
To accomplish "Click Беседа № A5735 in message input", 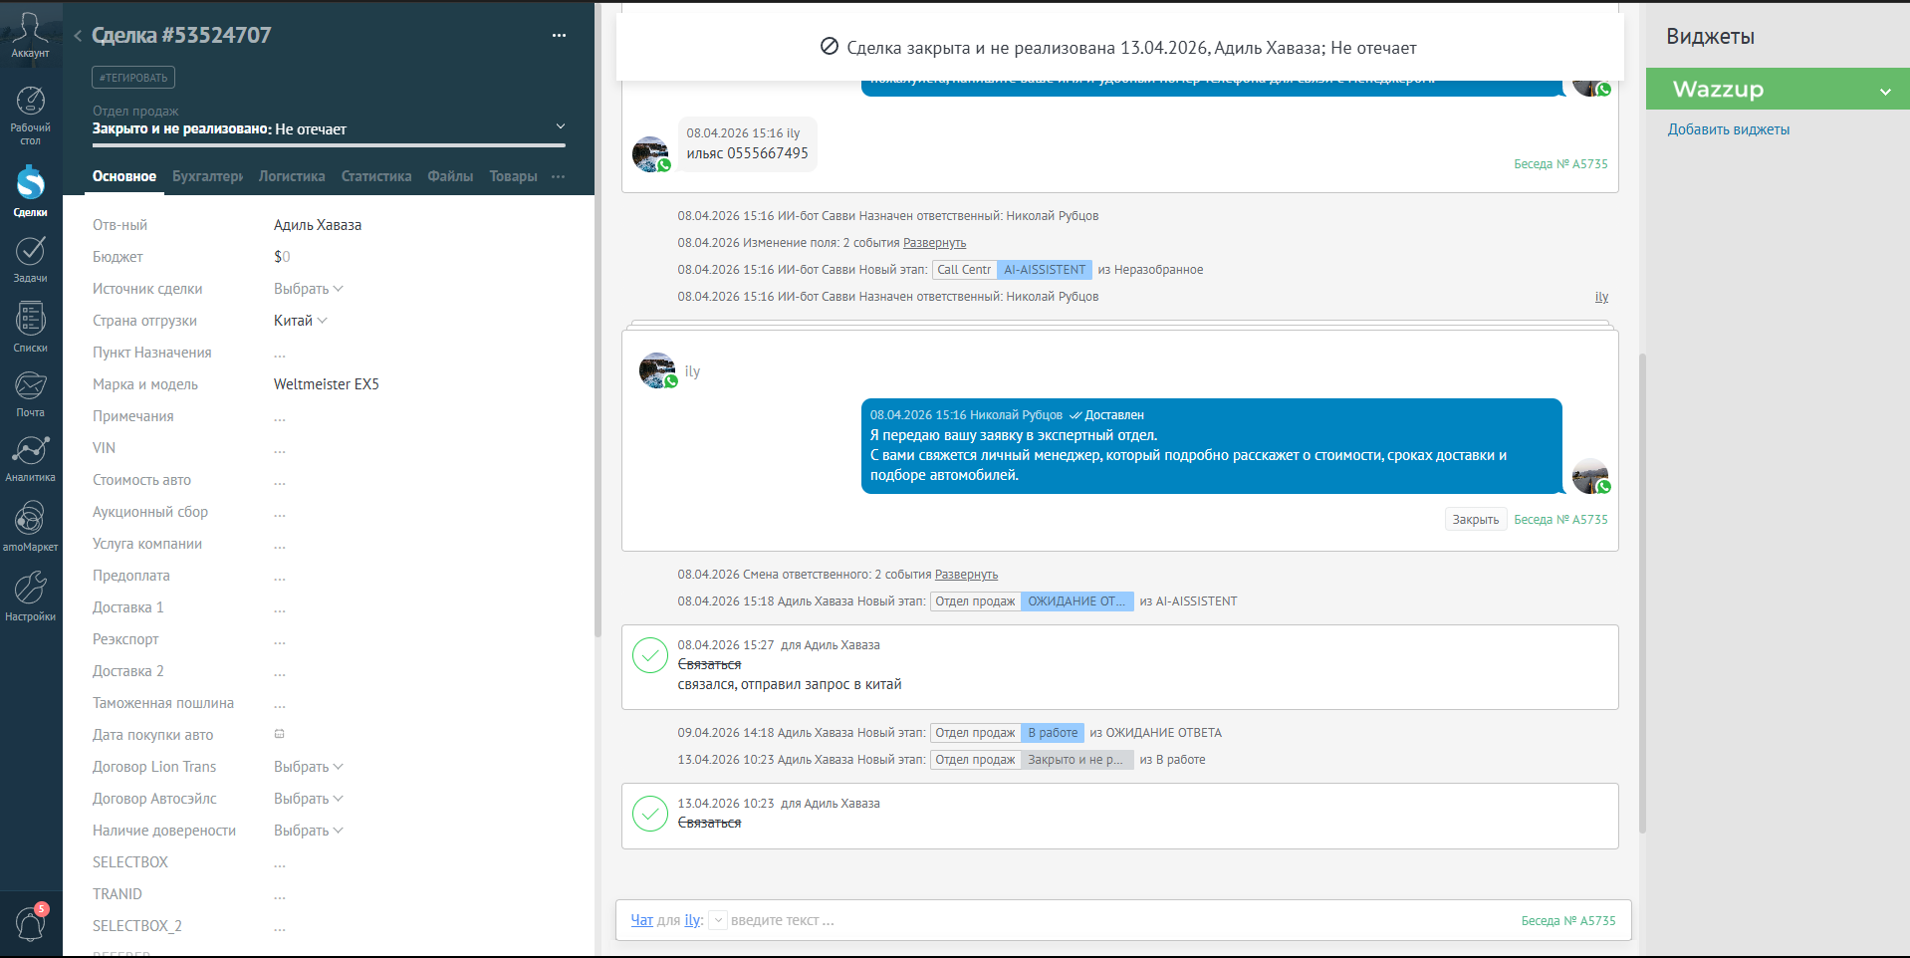I will coord(1568,921).
